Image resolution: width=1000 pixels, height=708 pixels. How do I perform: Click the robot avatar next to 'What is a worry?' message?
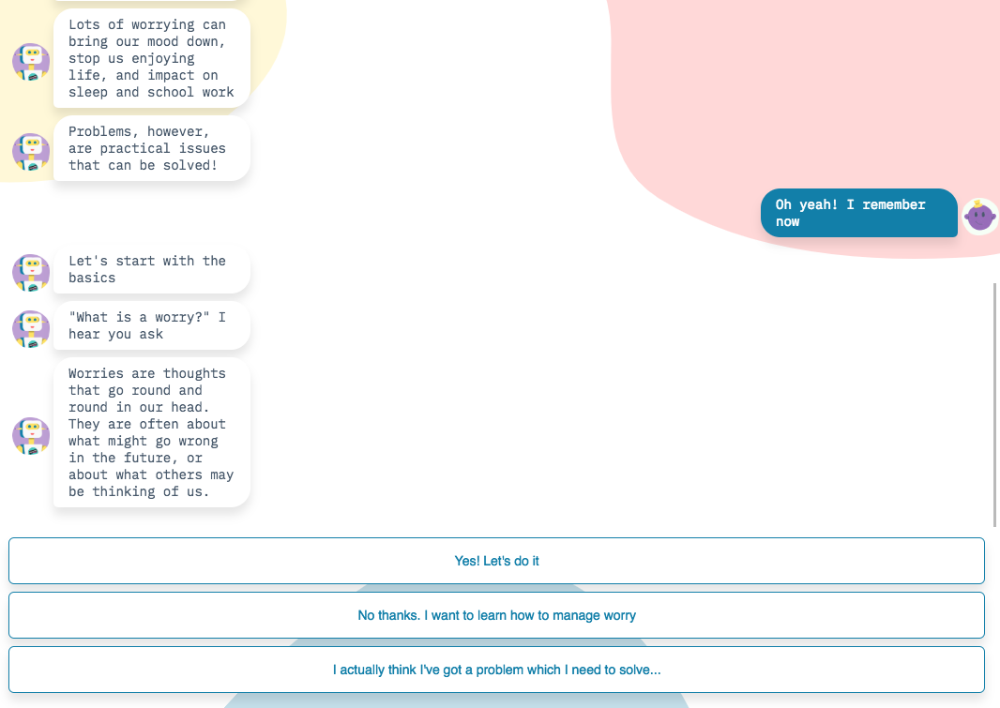pyautogui.click(x=31, y=329)
